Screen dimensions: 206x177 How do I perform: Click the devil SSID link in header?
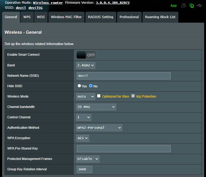(21, 8)
